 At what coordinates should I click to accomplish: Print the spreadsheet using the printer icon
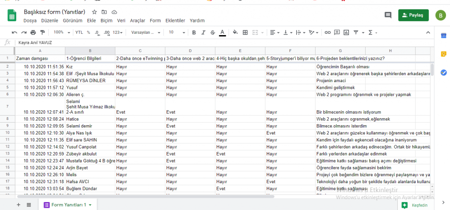pyautogui.click(x=33, y=33)
